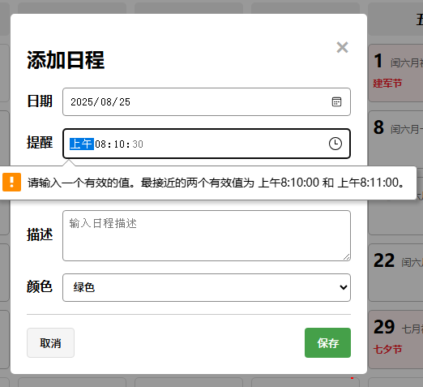Image resolution: width=423 pixels, height=387 pixels.
Task: Select the highlighted 上午 AM/PM segment
Action: [x=82, y=144]
